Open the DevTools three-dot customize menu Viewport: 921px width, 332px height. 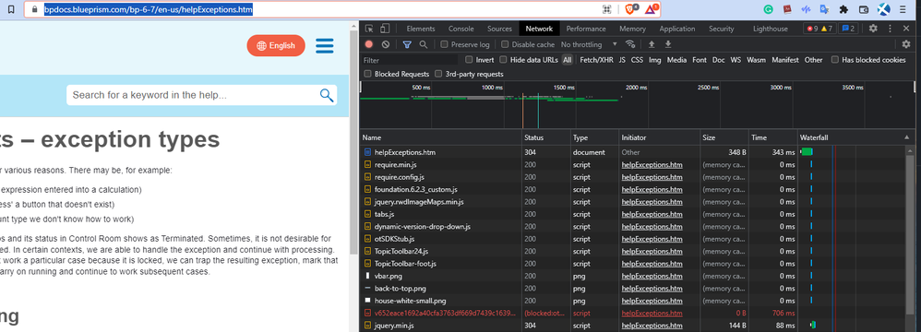(x=890, y=29)
